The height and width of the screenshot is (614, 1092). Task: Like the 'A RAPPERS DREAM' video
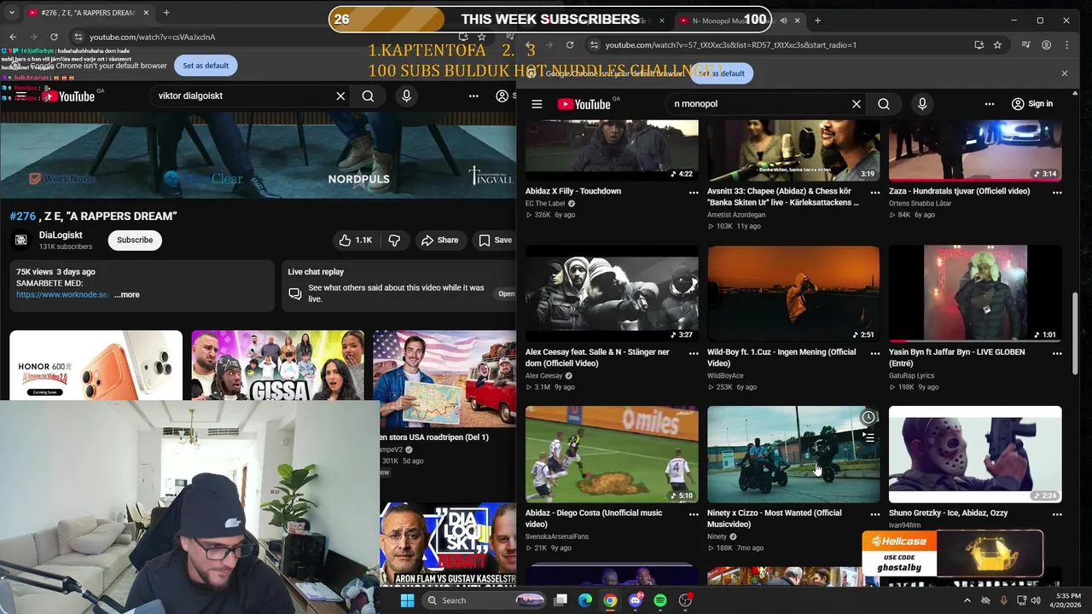coord(356,240)
